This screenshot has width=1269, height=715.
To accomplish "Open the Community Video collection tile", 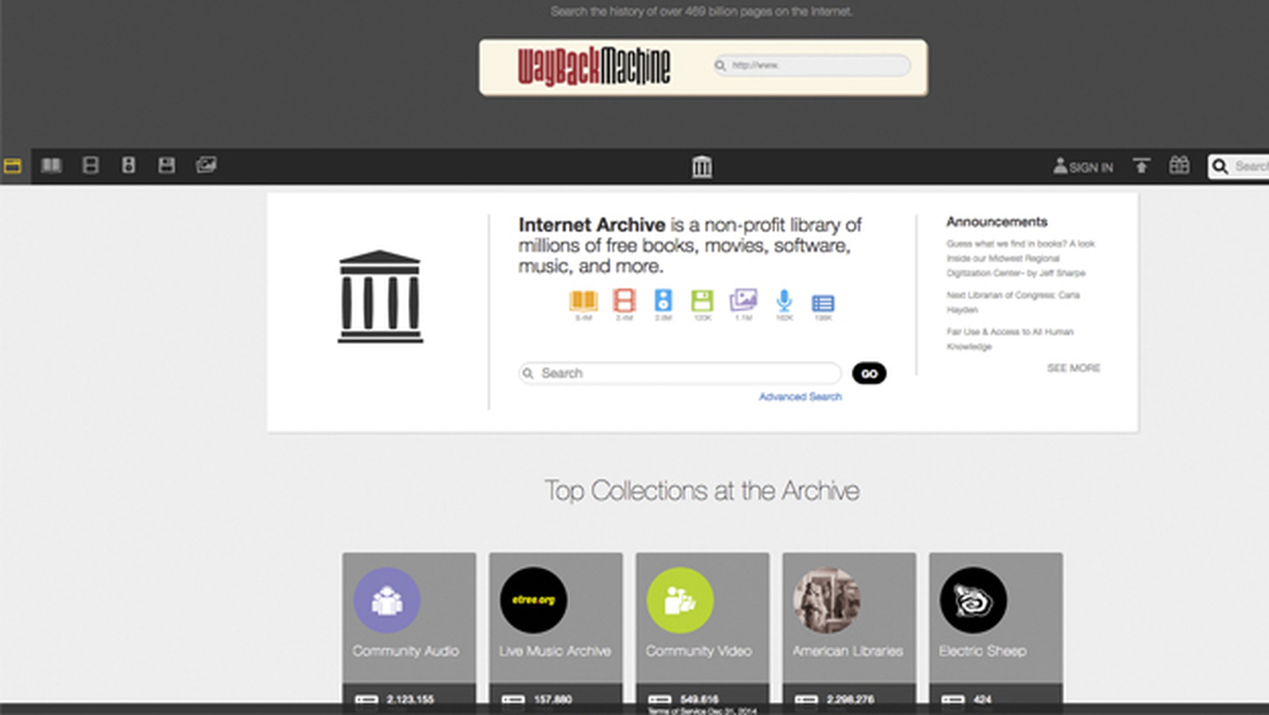I will pyautogui.click(x=703, y=634).
